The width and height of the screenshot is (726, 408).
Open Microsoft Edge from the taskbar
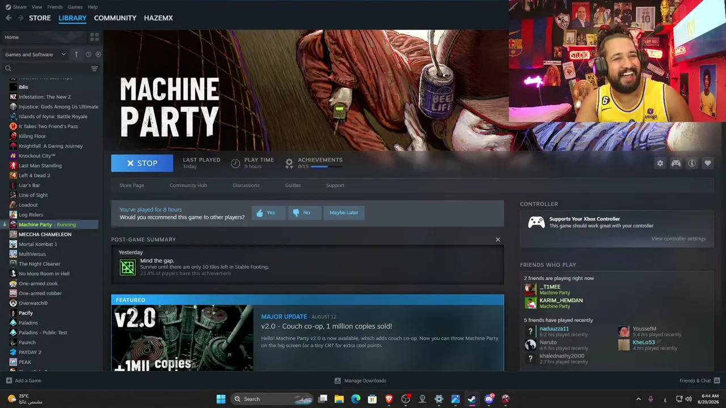356,399
